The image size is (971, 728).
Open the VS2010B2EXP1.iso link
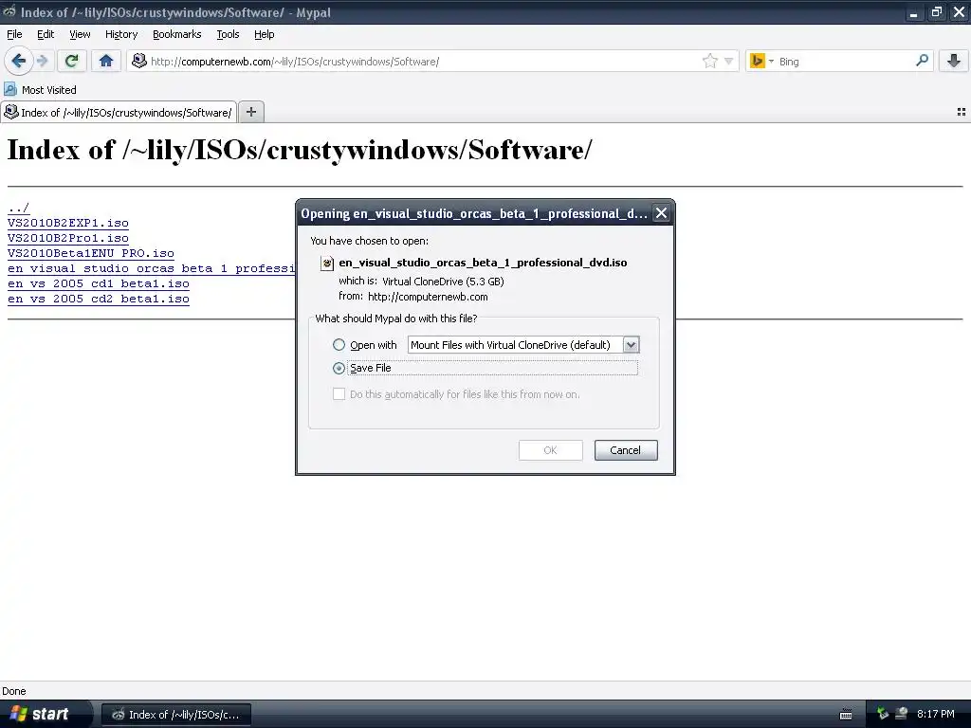(x=68, y=223)
